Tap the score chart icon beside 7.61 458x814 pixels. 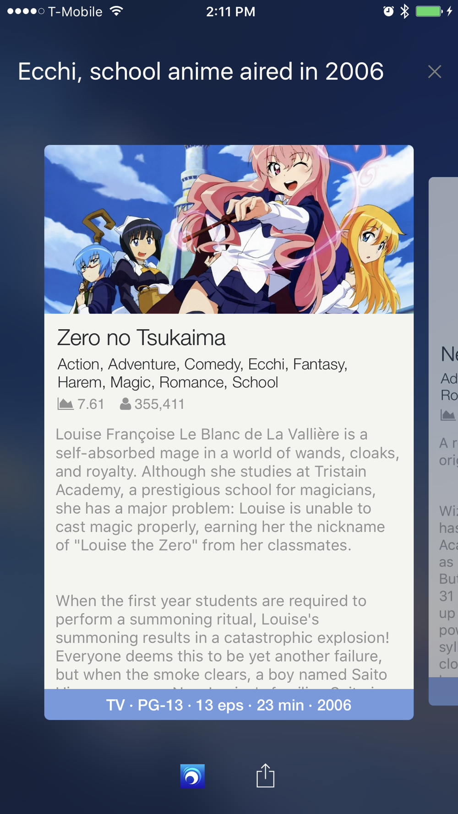(x=65, y=404)
